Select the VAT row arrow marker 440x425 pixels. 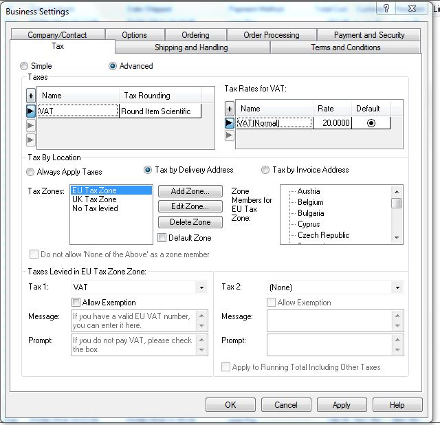tap(31, 111)
